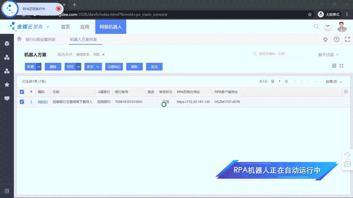Switch to 机器人方案列表 tab
This screenshot has height=198, width=353.
[x=83, y=40]
